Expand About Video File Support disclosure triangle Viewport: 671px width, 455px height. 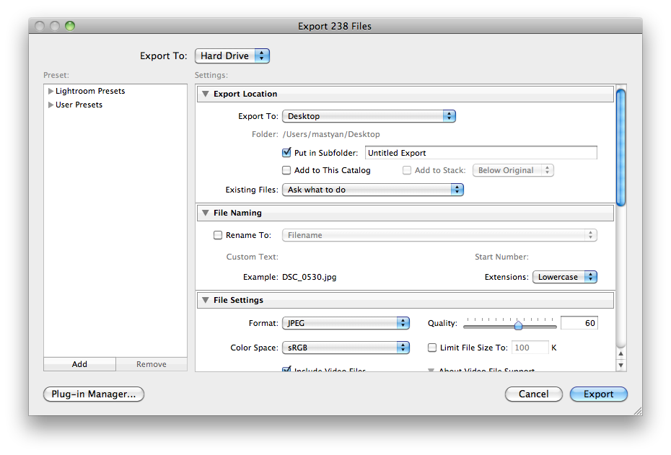(x=431, y=369)
